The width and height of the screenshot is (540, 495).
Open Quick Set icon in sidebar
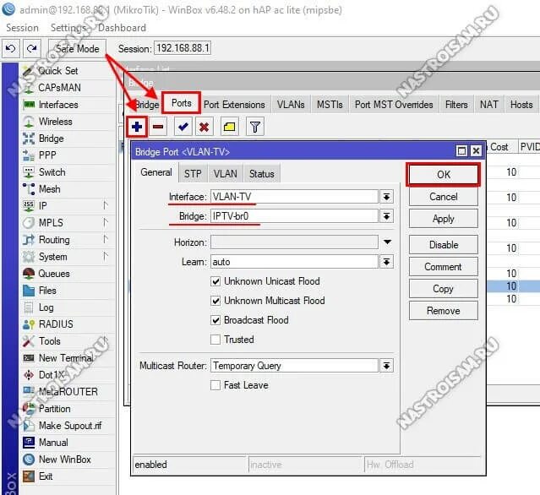coord(29,71)
